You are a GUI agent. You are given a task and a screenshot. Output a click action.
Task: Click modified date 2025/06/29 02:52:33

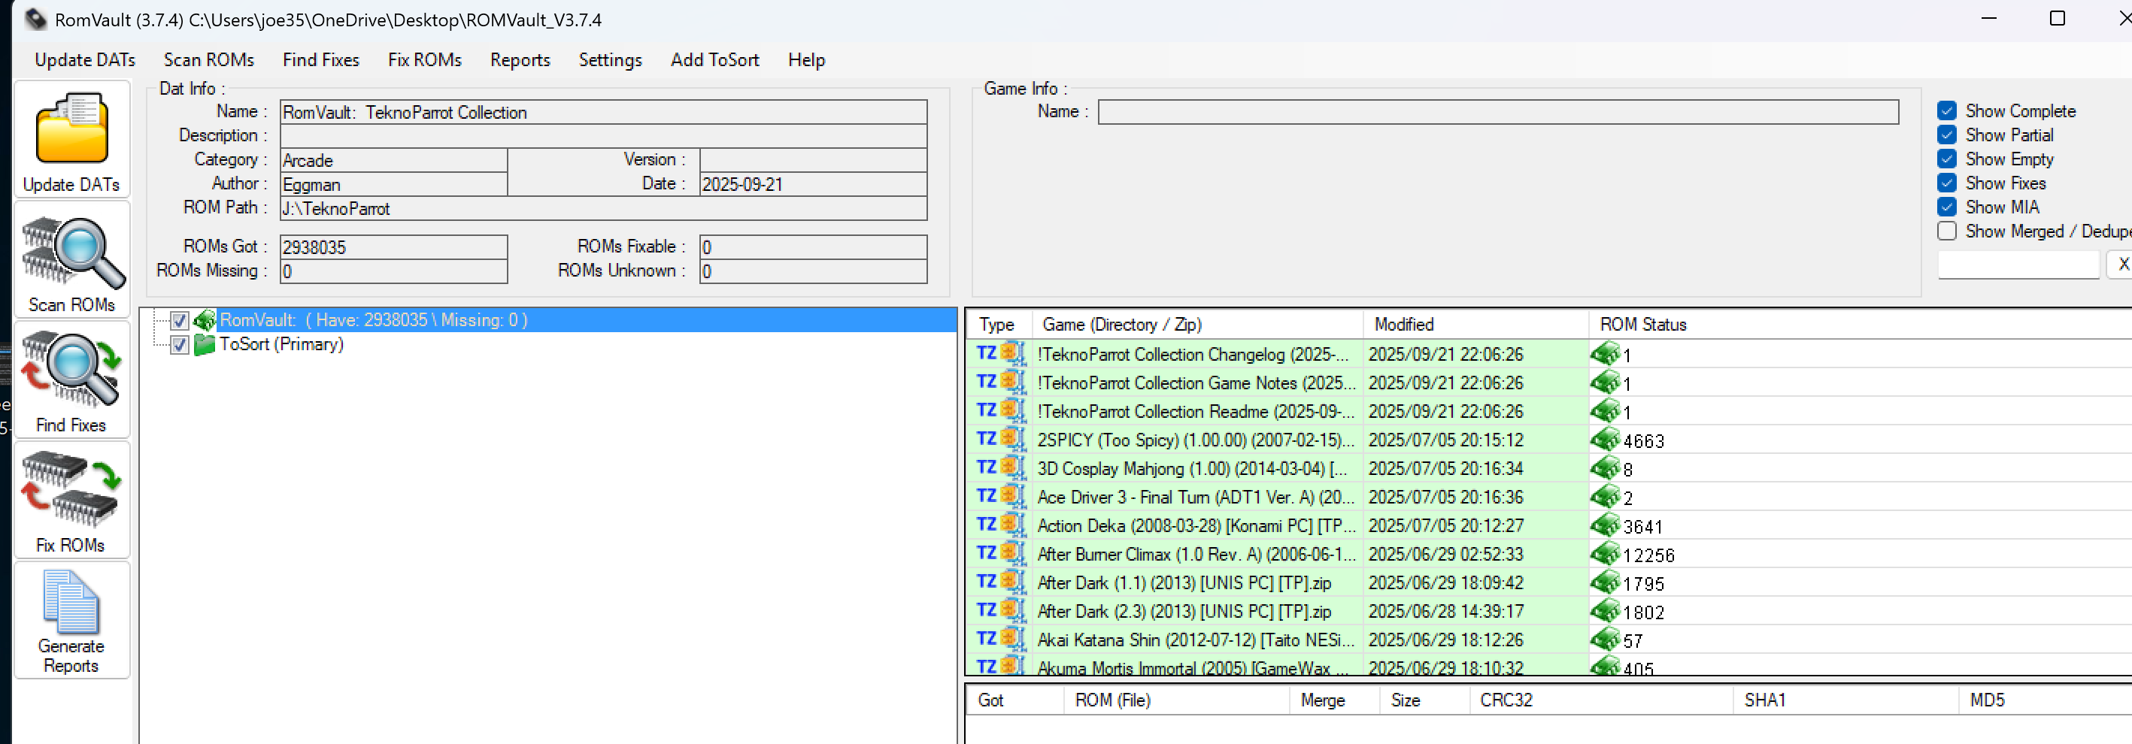(x=1445, y=554)
